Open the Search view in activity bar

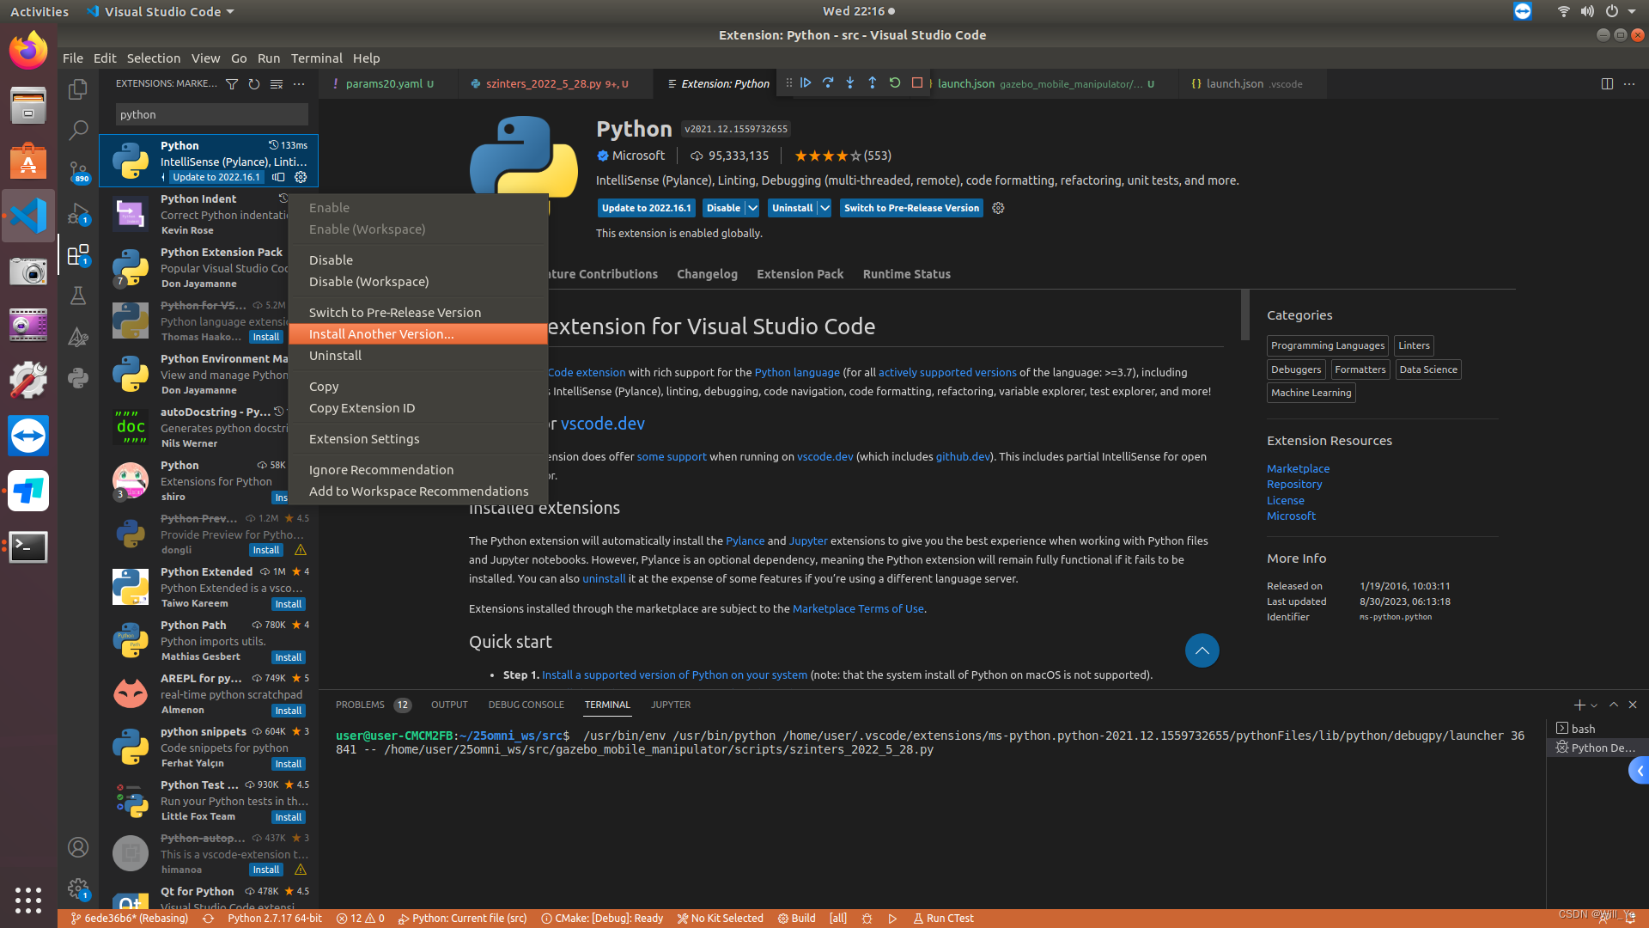pos(78,130)
